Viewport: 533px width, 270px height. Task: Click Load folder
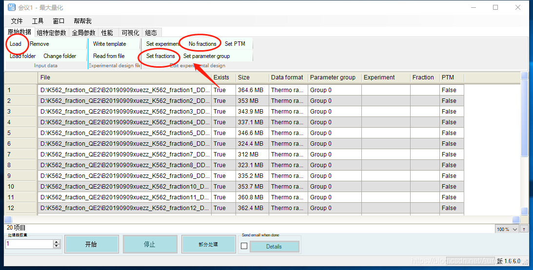23,56
